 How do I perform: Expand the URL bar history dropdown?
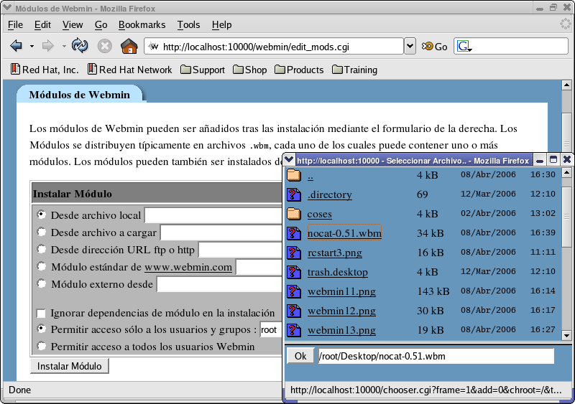coord(410,46)
